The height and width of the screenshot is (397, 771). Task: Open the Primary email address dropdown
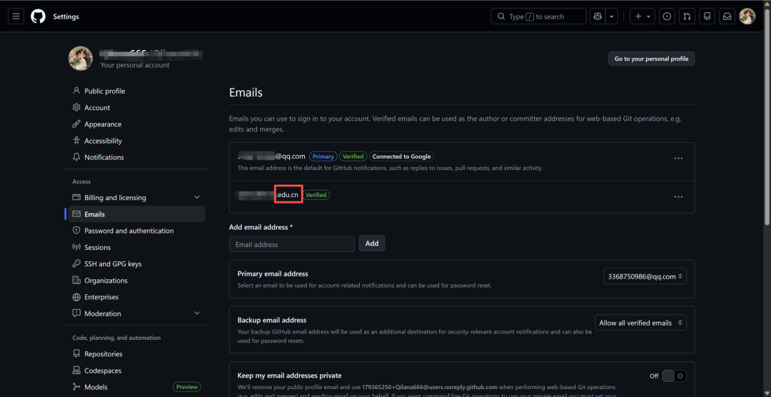click(645, 276)
